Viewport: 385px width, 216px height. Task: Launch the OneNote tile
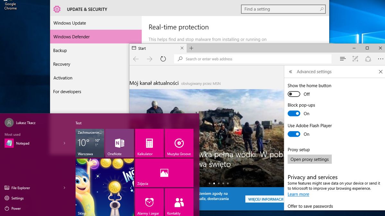point(120,143)
